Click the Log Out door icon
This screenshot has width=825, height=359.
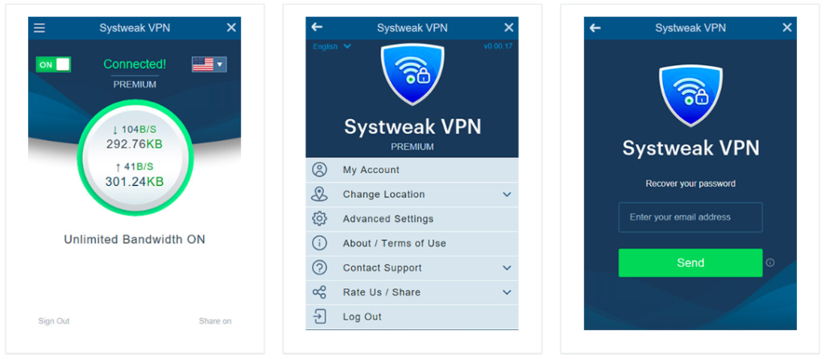pyautogui.click(x=319, y=317)
